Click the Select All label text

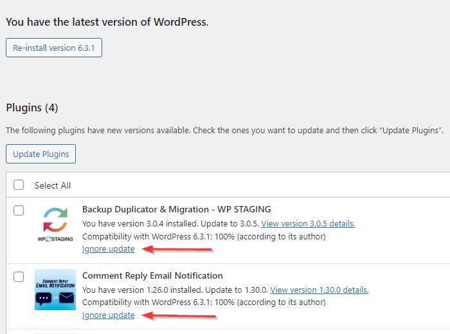(x=53, y=185)
